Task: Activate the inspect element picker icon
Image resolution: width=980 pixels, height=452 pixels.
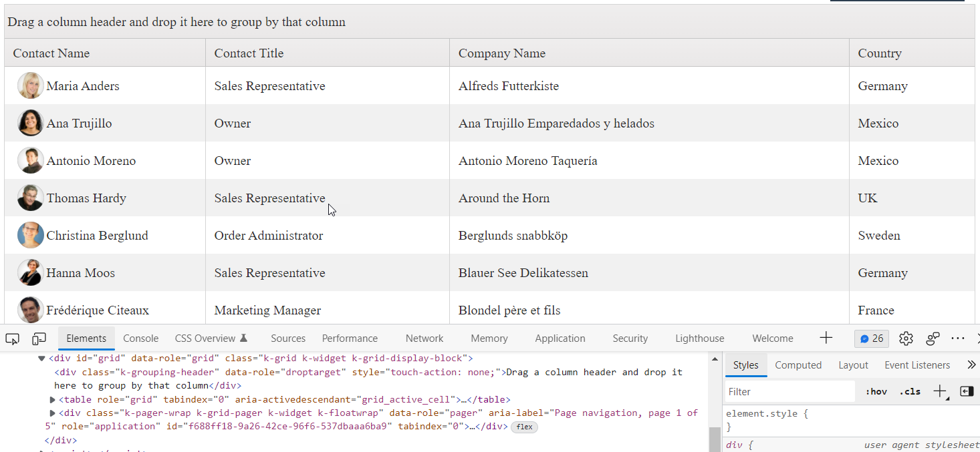Action: [12, 338]
